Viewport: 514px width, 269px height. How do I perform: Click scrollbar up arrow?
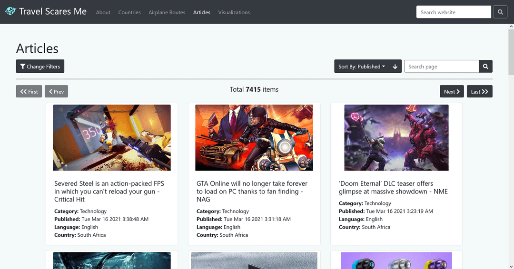click(x=511, y=27)
